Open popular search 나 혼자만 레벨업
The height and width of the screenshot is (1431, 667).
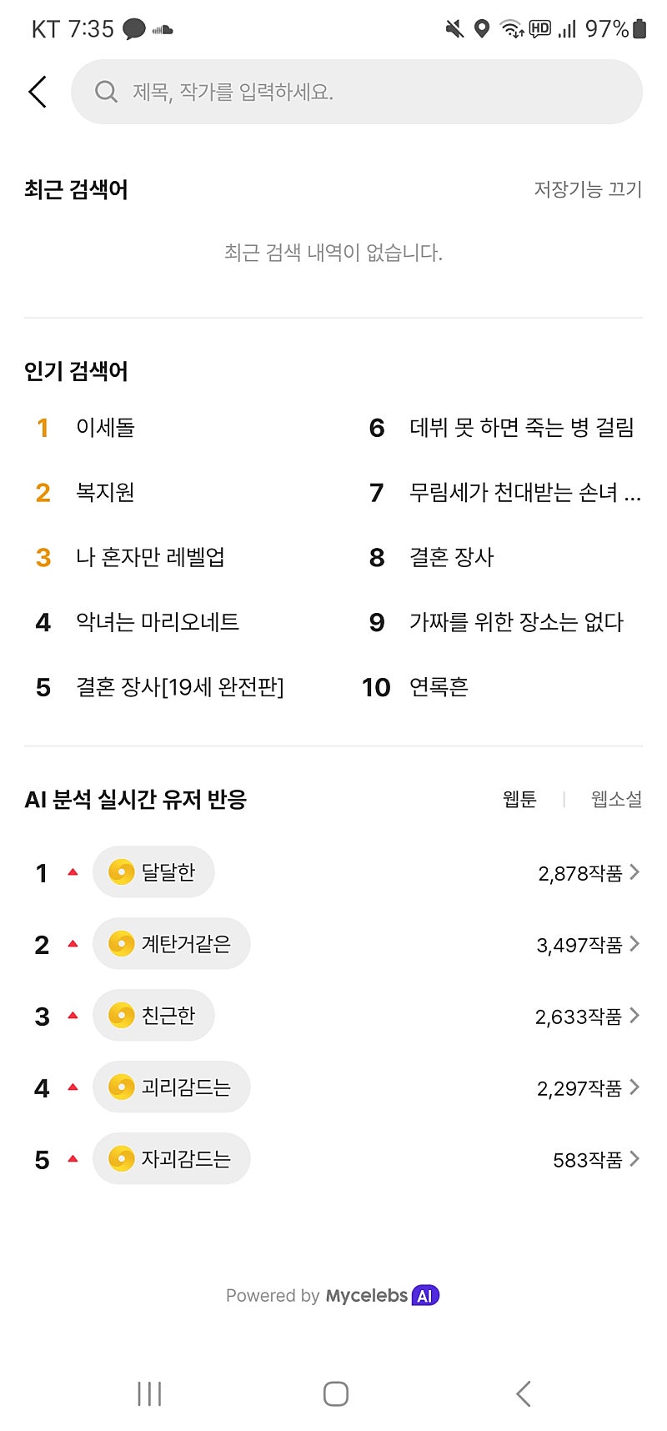click(150, 557)
